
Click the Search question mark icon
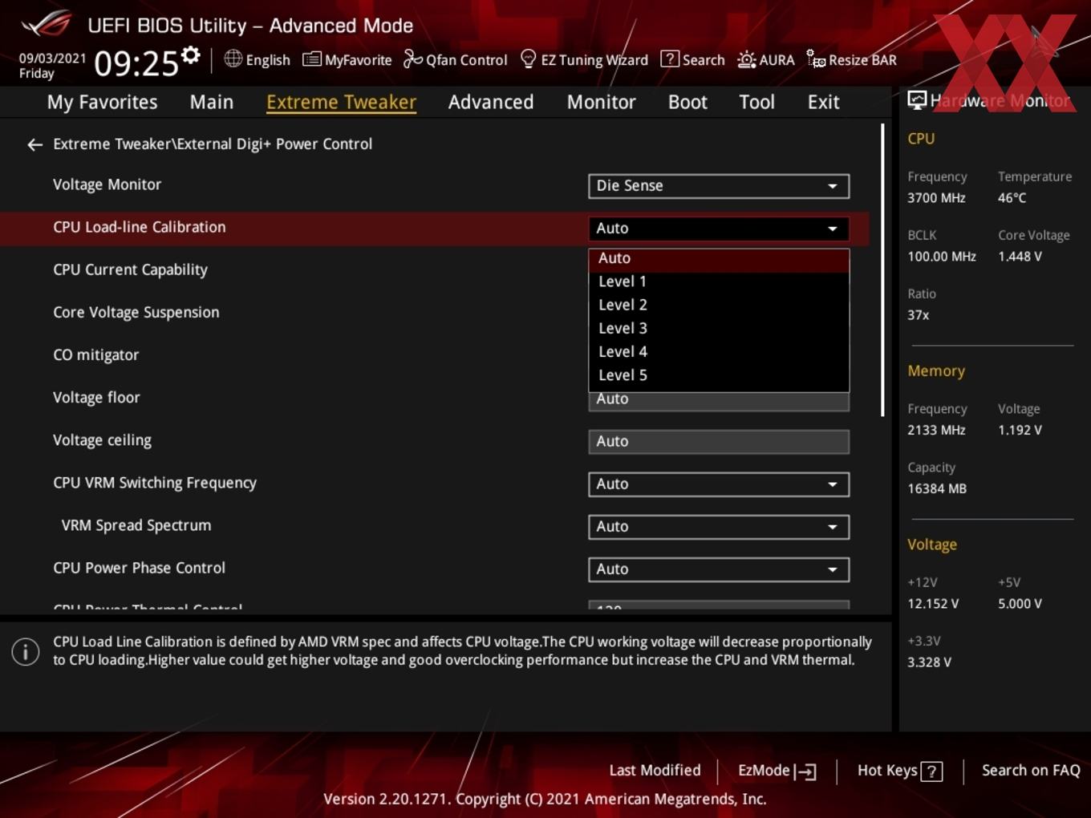point(669,59)
